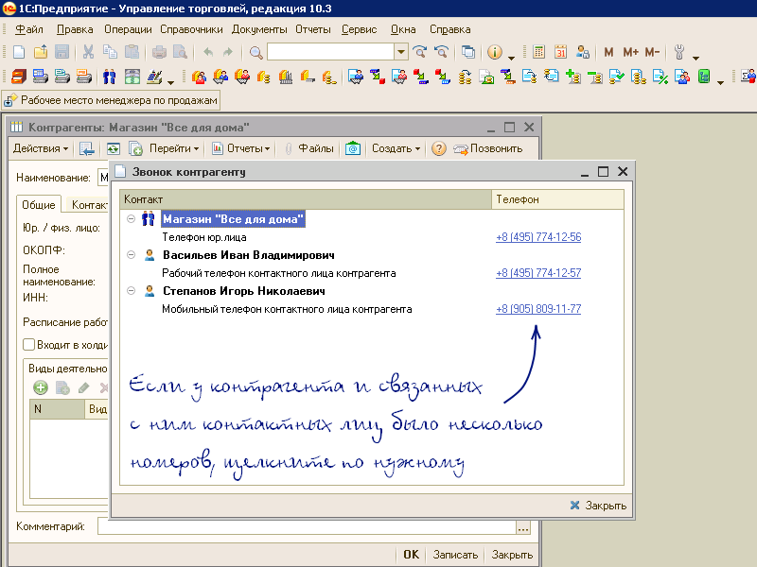Image resolution: width=757 pixels, height=567 pixels.
Task: Open the Создать dropdown
Action: click(396, 148)
